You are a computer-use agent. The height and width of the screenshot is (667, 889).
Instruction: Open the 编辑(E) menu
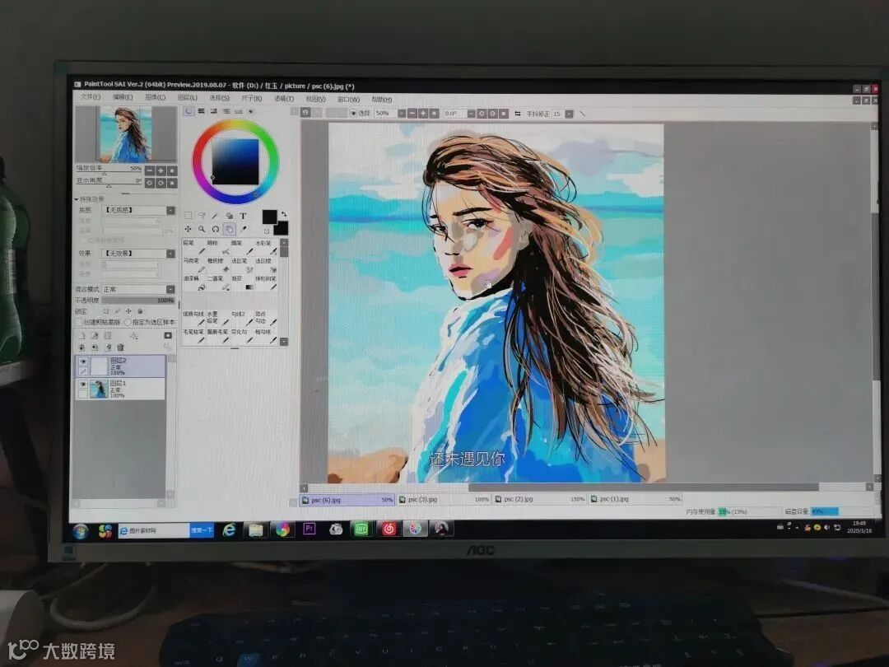(123, 97)
